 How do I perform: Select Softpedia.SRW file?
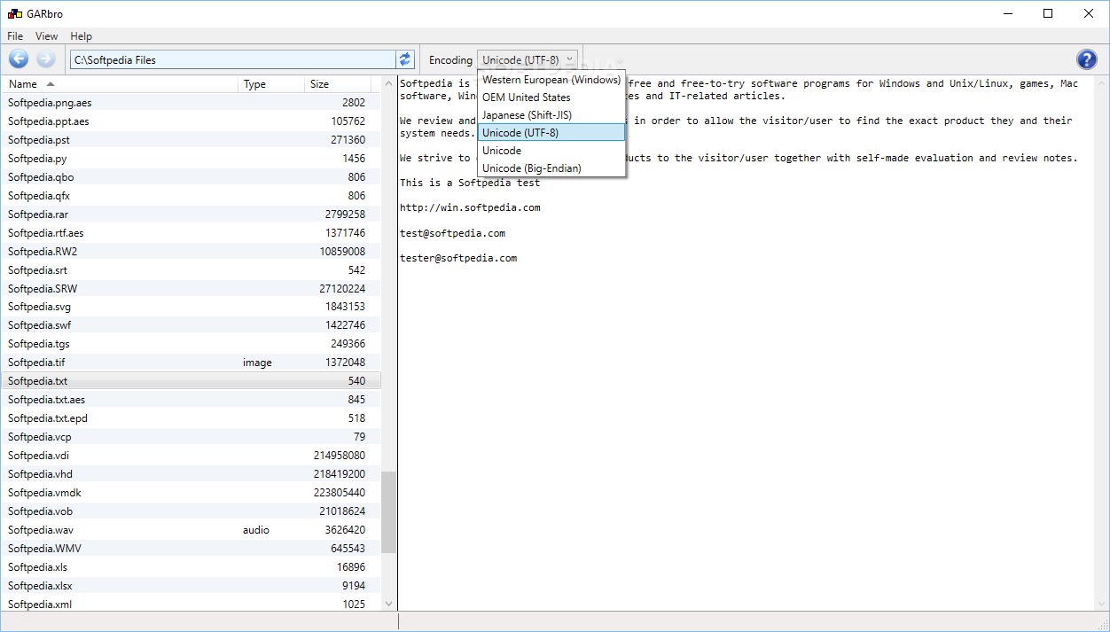coord(191,289)
